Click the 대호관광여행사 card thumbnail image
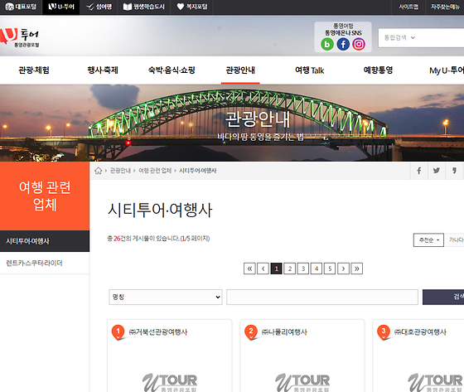 435,382
